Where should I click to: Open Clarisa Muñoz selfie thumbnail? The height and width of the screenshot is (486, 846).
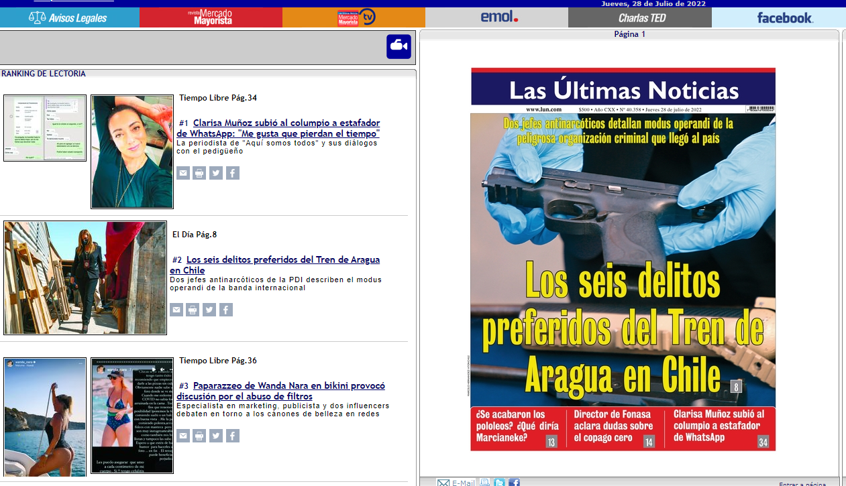(x=132, y=151)
